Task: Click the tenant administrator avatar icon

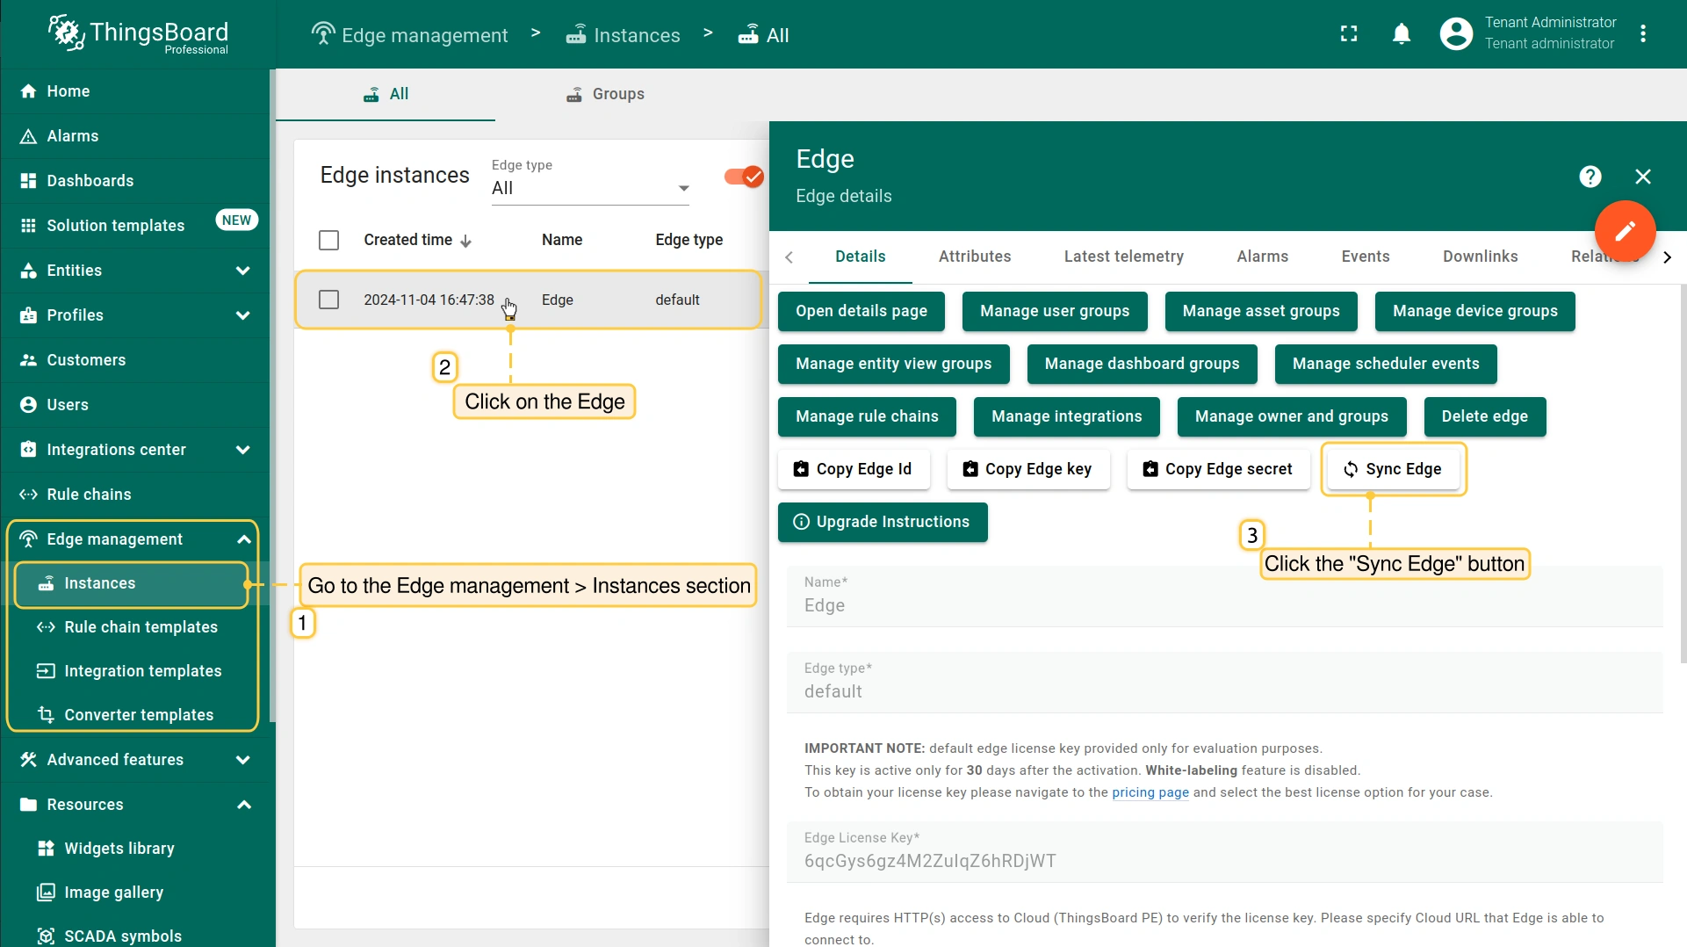Action: [1455, 34]
